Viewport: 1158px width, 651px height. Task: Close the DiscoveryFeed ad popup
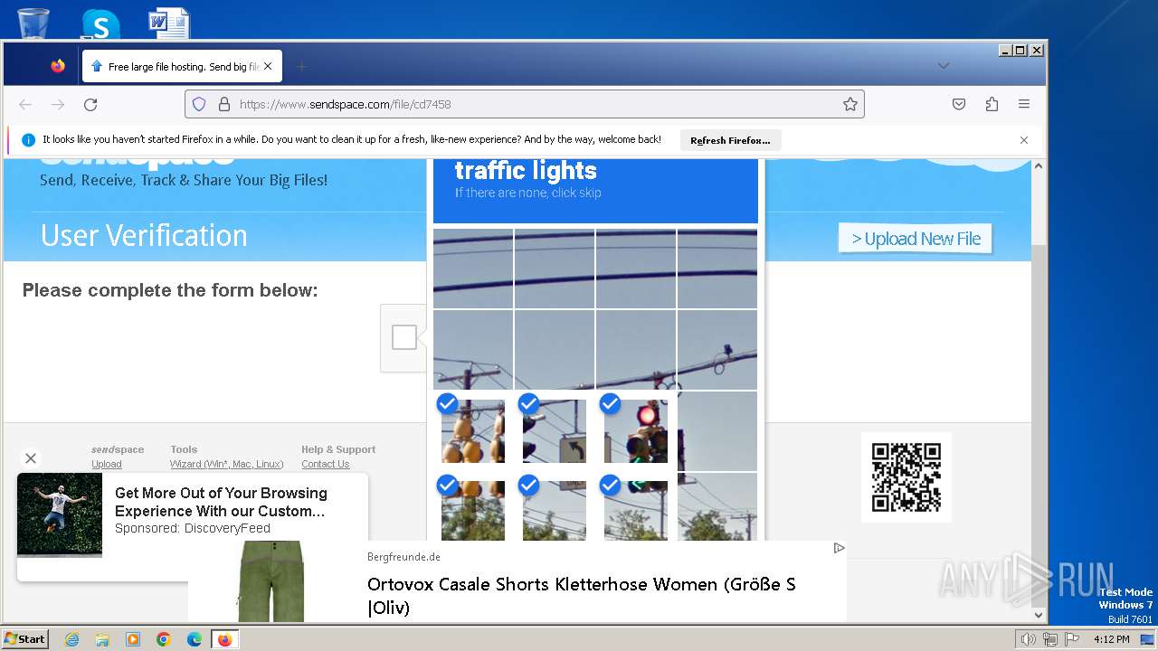(x=31, y=458)
